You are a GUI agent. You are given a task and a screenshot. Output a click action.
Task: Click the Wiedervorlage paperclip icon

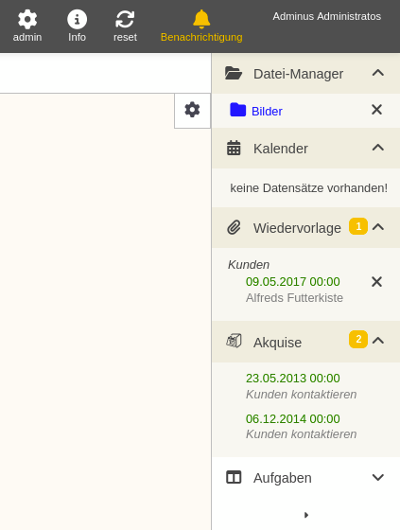pyautogui.click(x=234, y=227)
